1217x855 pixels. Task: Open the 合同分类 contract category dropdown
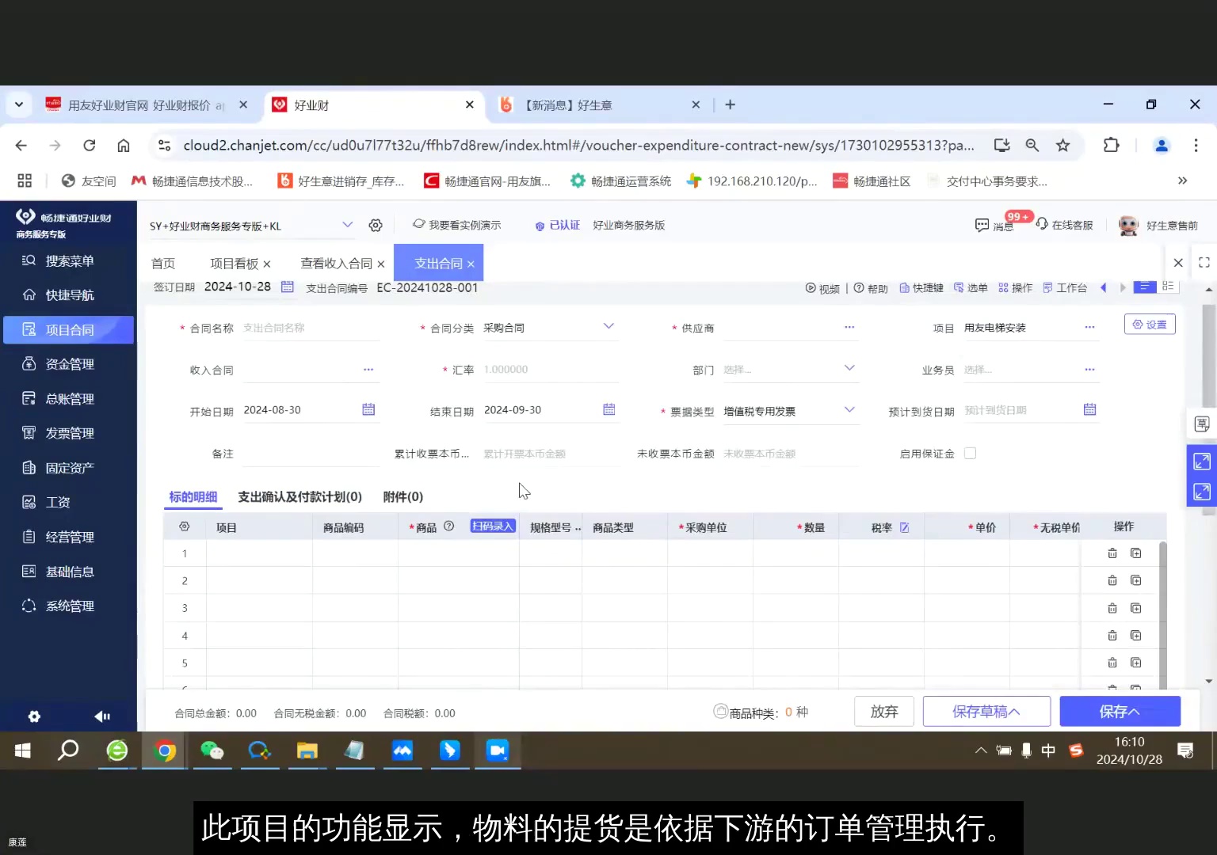tap(608, 326)
